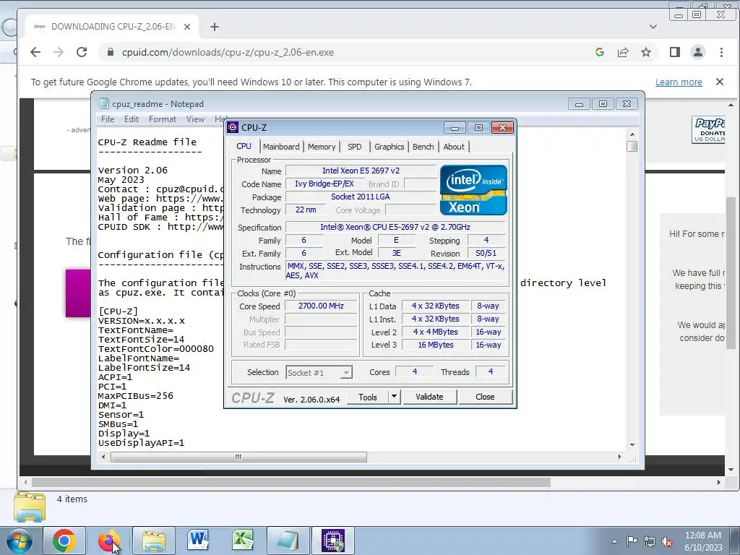Share this page icon in Chrome
Viewport: 740px width, 555px height.
pos(623,52)
